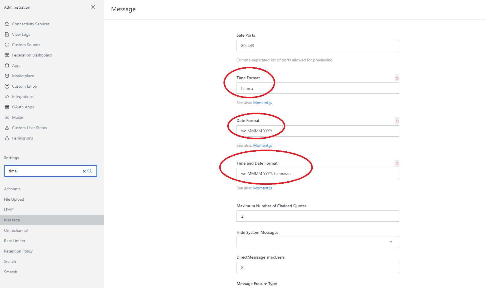Open the Federation Dashboard
Screen dimensions: 486x288
(32, 55)
